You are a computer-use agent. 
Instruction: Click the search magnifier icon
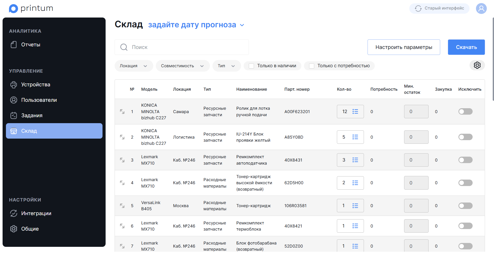[x=124, y=47]
